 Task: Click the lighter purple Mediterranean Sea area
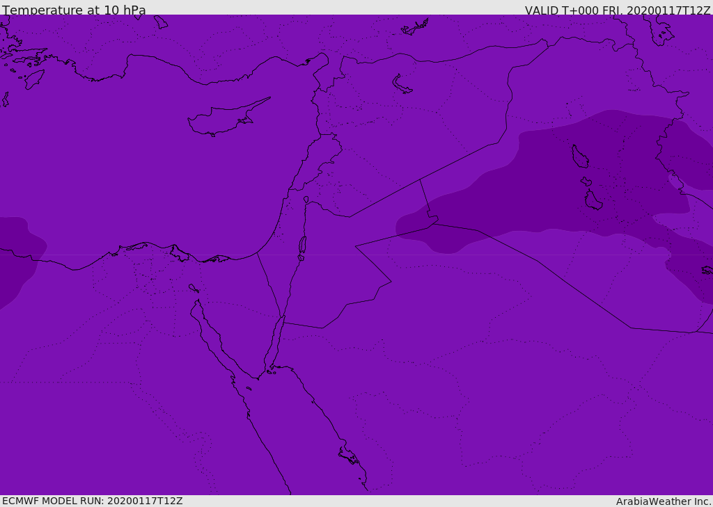click(x=139, y=174)
